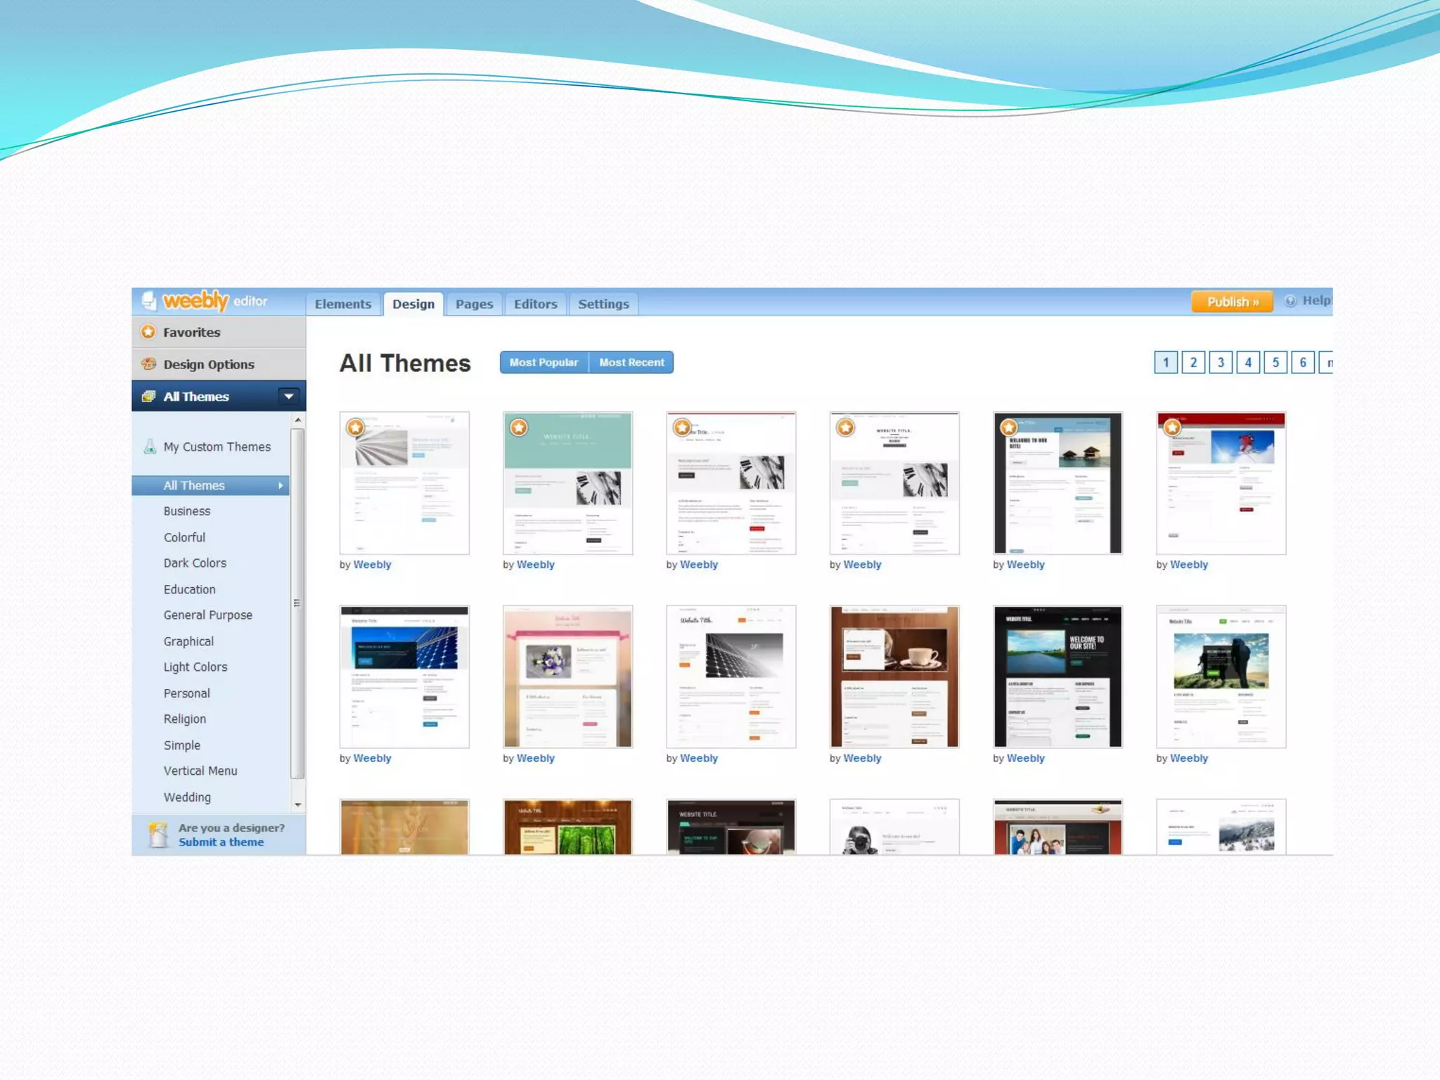
Task: Click the Weebly editor logo
Action: click(x=195, y=301)
